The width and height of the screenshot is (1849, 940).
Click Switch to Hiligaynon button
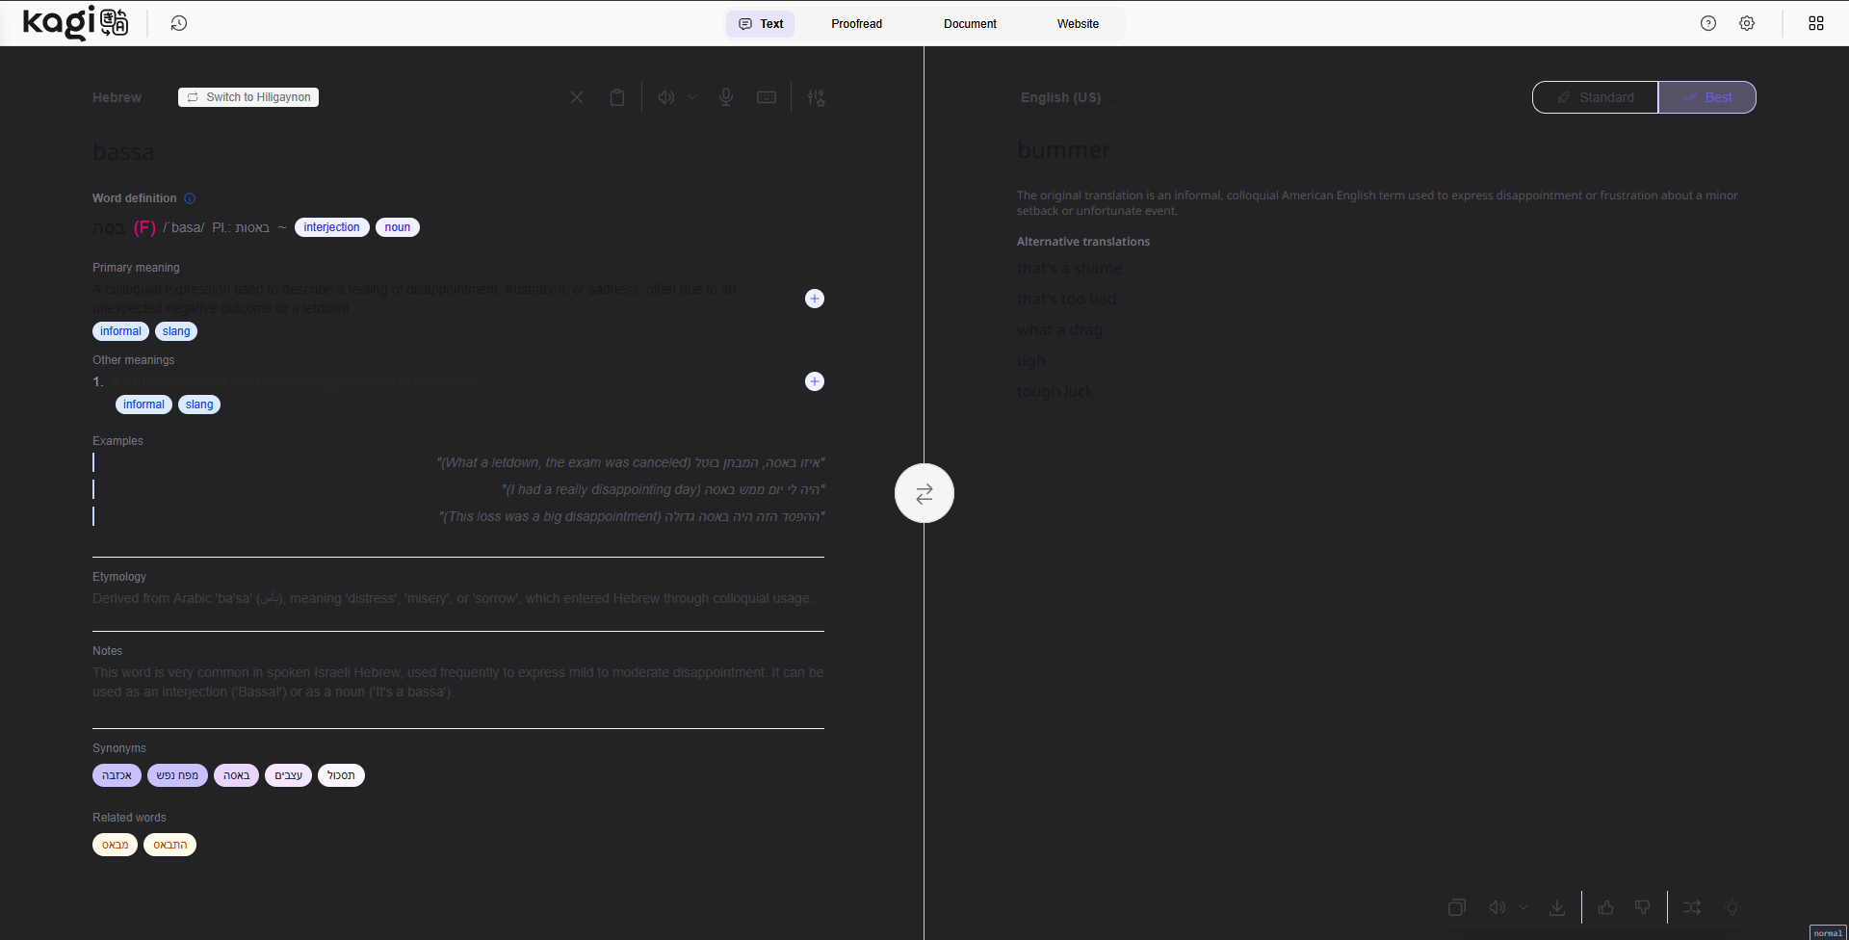248,97
